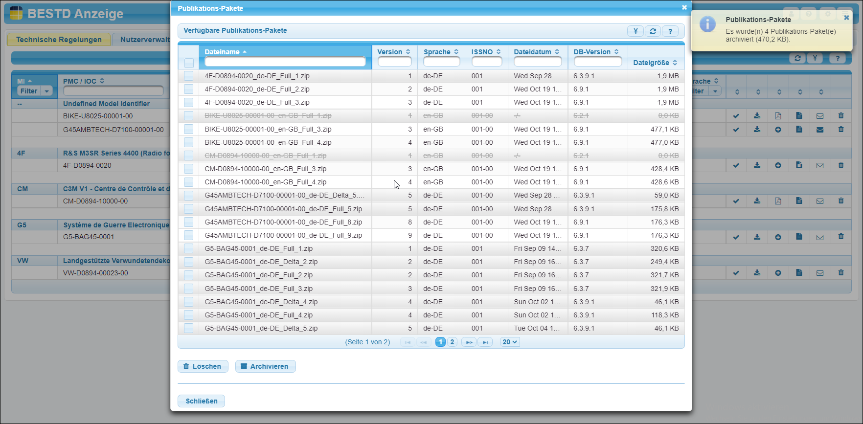This screenshot has width=863, height=424.
Task: Select checkbox for 4F-D0894-0020_de-DE_Full_3.zip
Action: tap(188, 102)
